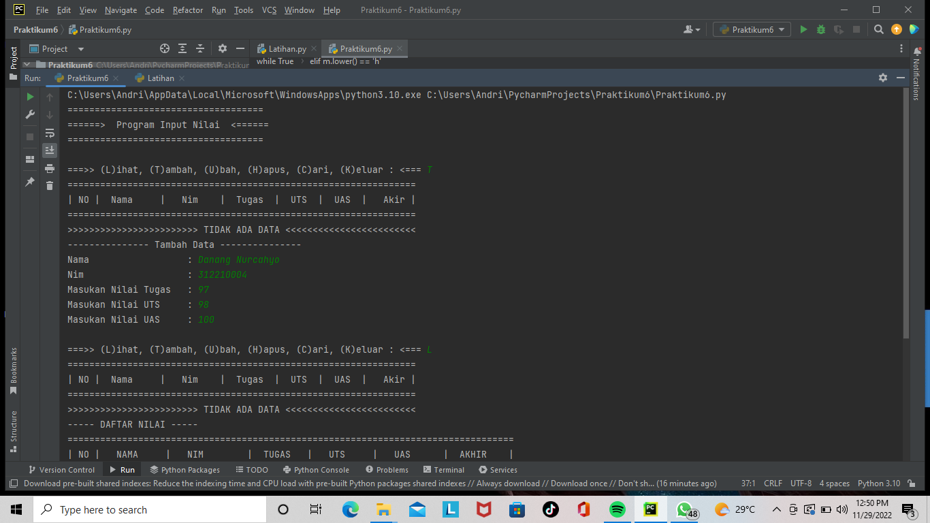The image size is (930, 523).
Task: Run Praktikum6 with Coverage icon
Action: pyautogui.click(x=839, y=29)
